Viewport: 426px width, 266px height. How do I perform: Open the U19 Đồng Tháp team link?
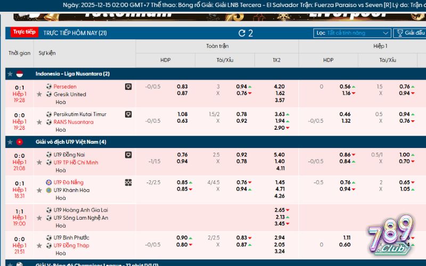tap(71, 245)
